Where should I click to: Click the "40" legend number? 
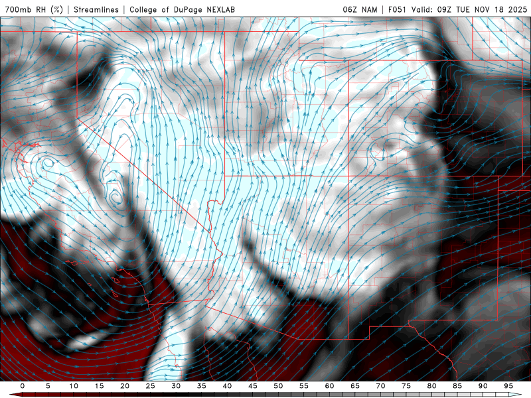pyautogui.click(x=227, y=386)
